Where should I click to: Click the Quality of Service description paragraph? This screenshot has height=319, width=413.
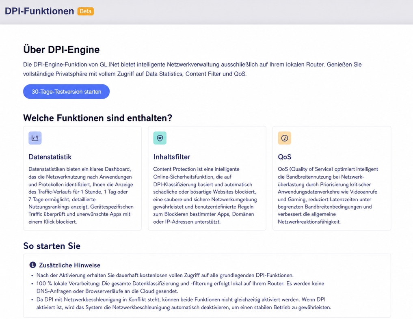pyautogui.click(x=328, y=195)
